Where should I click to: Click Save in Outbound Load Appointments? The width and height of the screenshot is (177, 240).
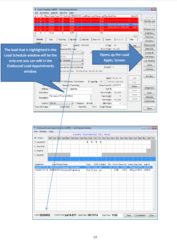pos(129,215)
